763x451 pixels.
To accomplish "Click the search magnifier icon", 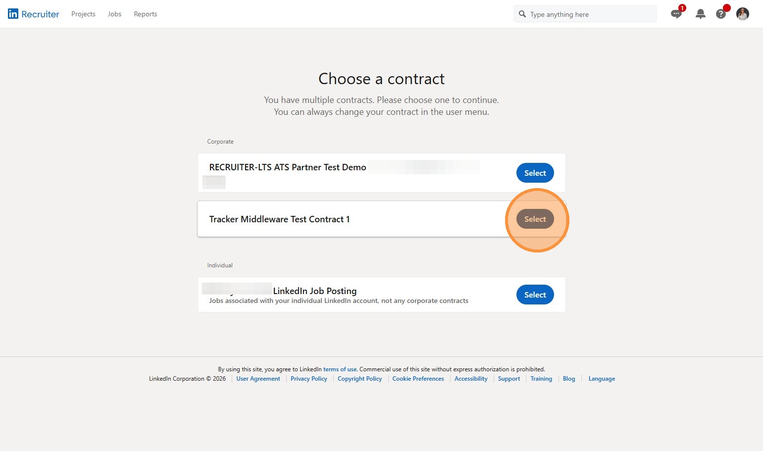I will tap(522, 14).
